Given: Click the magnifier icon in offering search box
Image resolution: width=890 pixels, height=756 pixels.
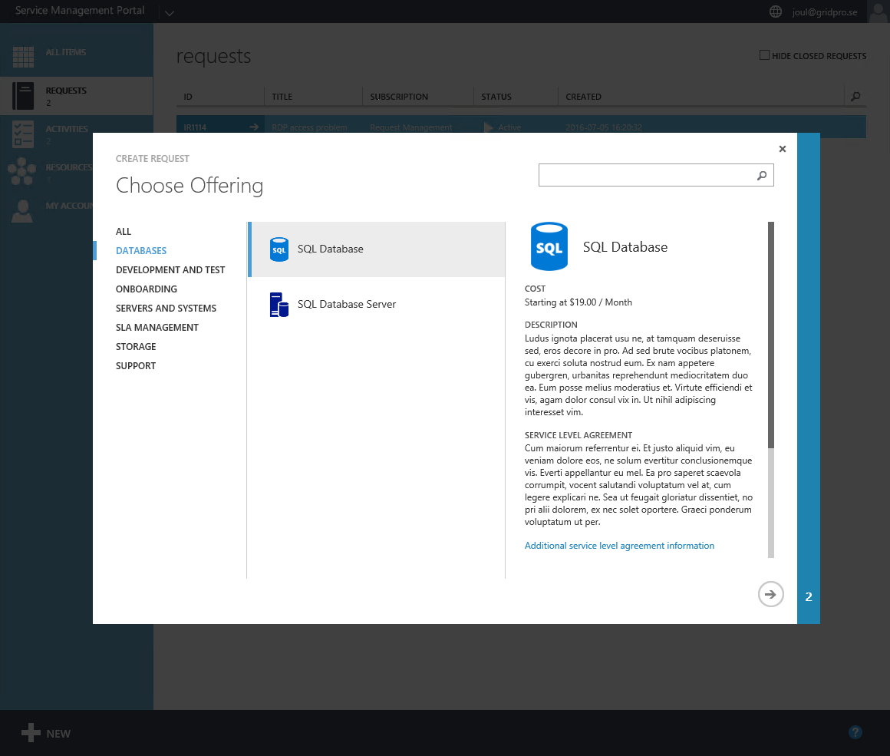Looking at the screenshot, I should coord(762,176).
